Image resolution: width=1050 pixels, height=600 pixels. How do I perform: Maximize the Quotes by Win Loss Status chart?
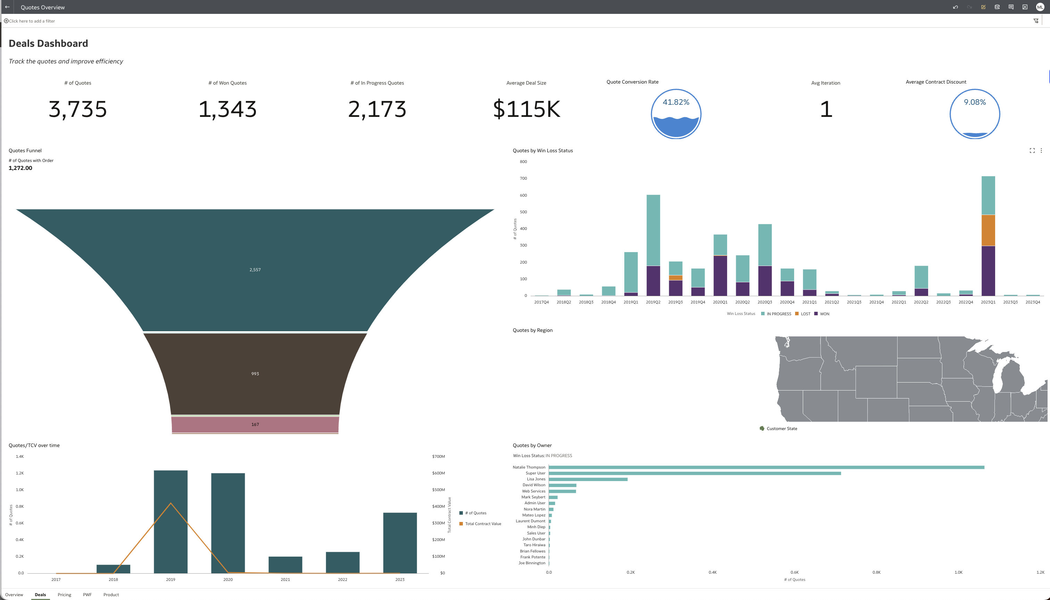pos(1032,151)
